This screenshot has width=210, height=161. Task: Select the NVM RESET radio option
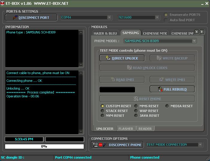click(102, 116)
